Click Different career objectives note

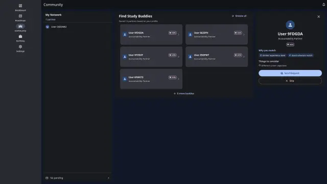click(x=273, y=65)
